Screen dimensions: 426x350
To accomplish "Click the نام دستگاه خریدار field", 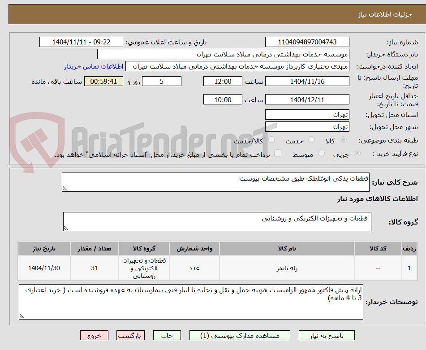I will (223, 54).
